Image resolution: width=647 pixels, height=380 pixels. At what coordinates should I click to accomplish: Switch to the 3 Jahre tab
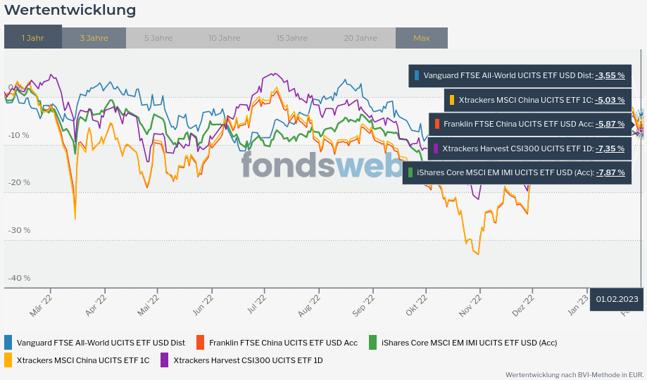pos(94,38)
